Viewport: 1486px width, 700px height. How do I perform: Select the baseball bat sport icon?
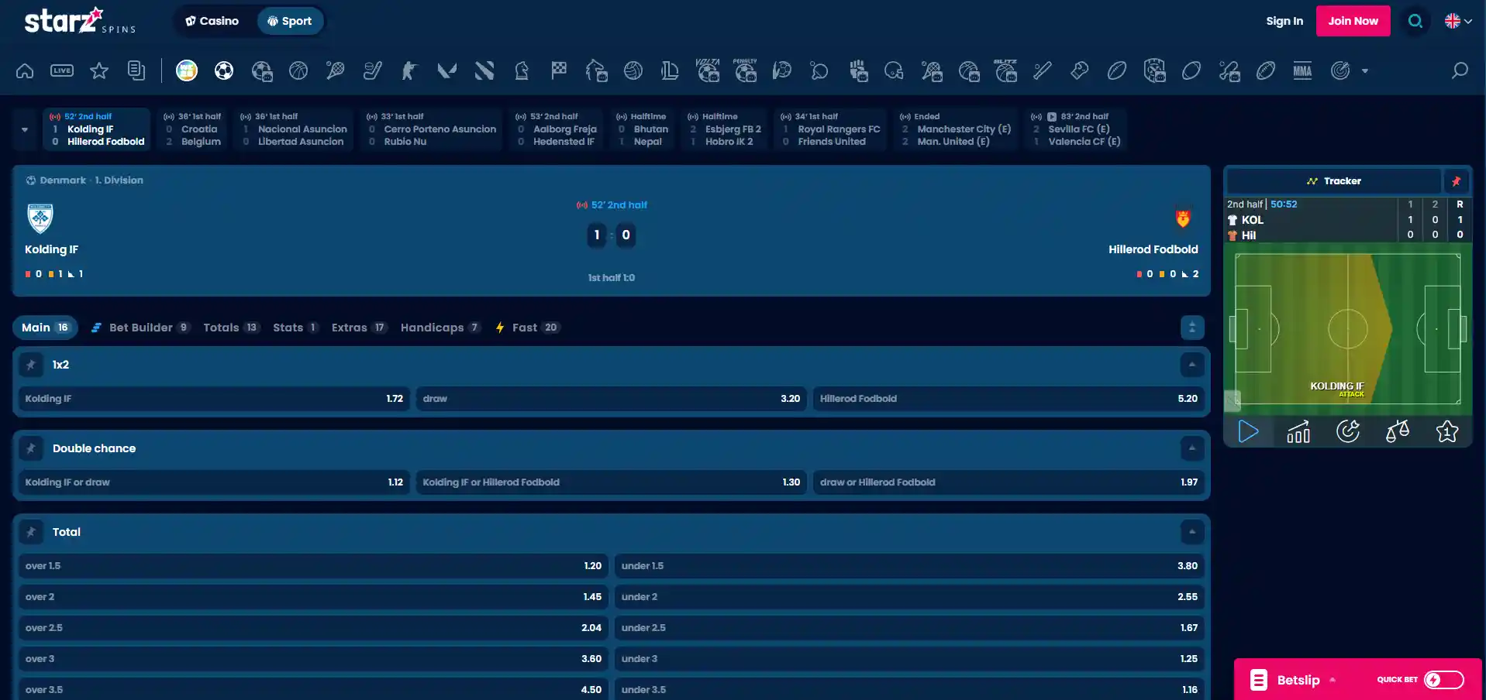[1043, 71]
